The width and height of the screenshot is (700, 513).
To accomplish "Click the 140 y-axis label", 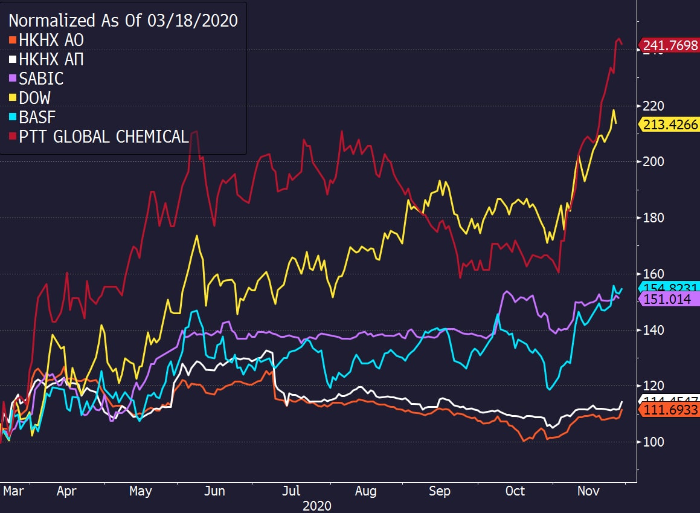I will click(653, 330).
